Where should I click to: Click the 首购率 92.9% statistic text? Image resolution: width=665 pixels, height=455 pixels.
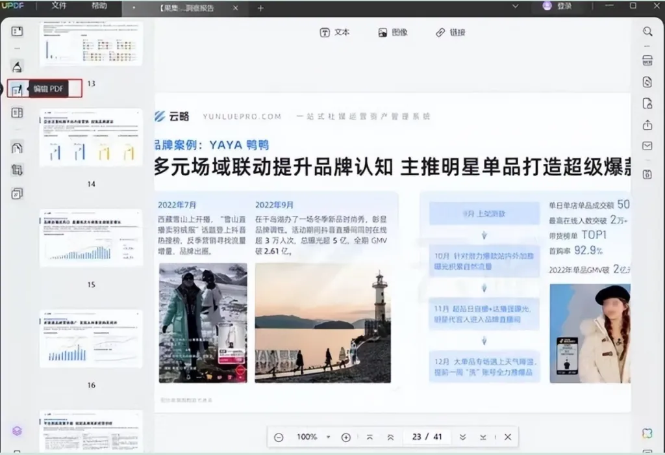click(x=576, y=250)
